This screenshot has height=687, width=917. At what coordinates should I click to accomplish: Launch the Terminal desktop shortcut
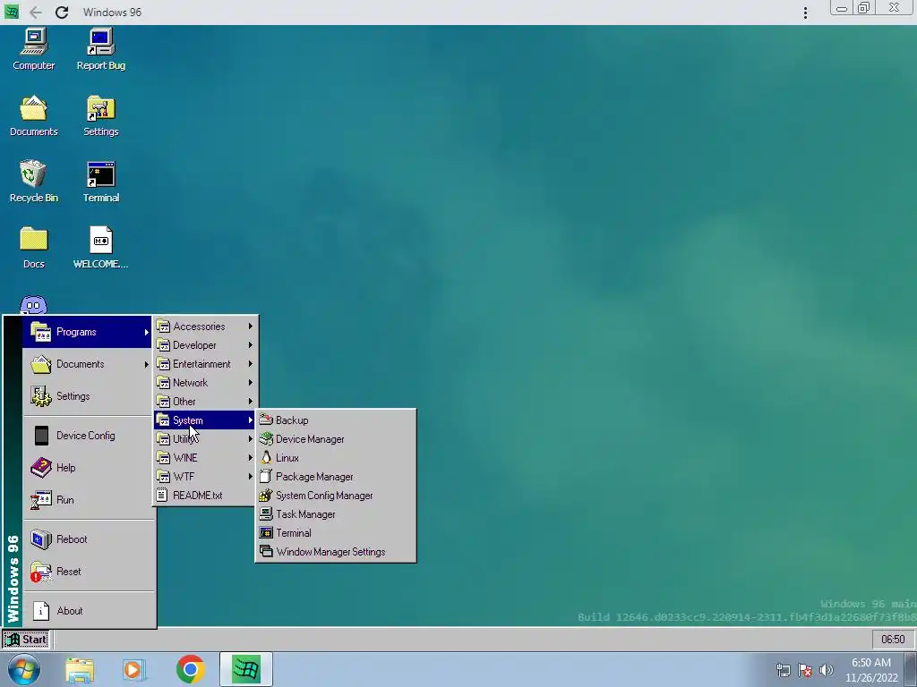[100, 182]
